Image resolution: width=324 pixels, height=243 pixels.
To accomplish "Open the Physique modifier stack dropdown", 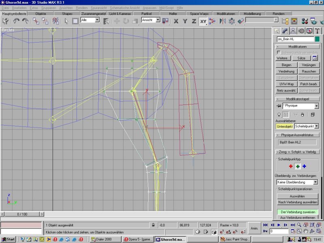I will tap(316, 106).
